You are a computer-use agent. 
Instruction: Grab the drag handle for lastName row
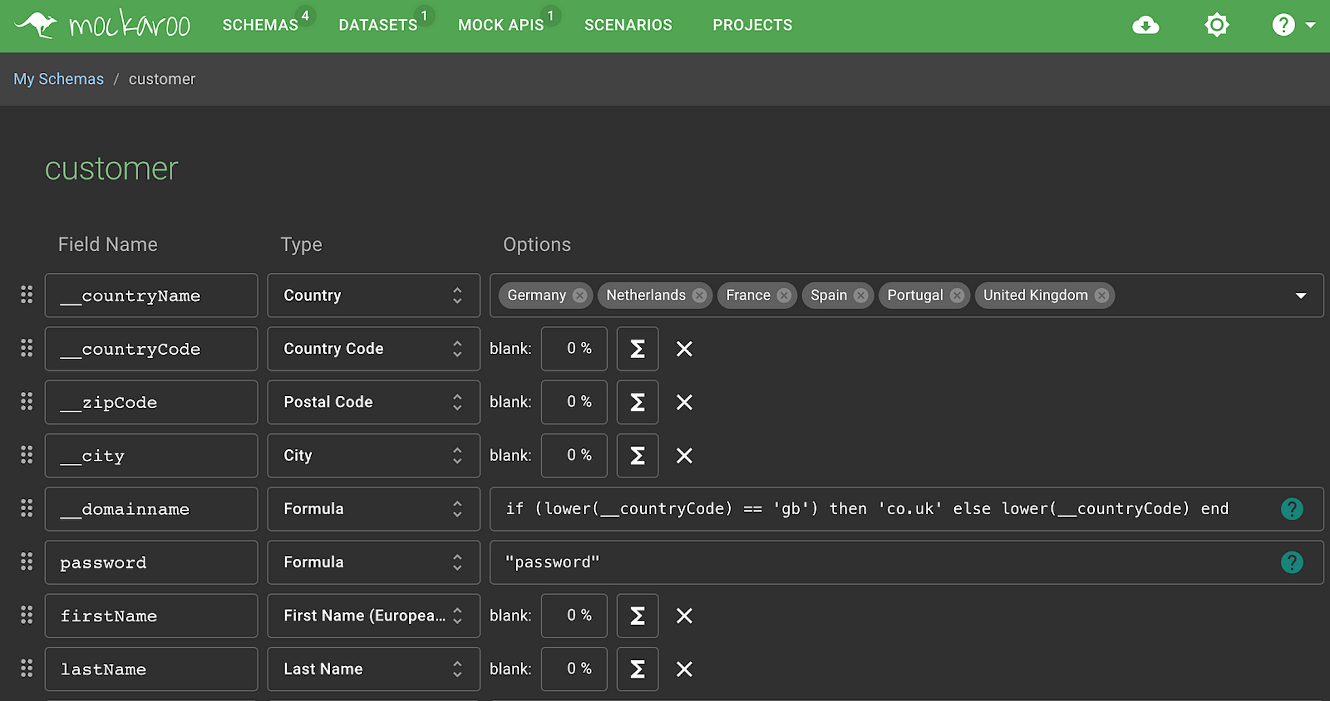pyautogui.click(x=27, y=668)
